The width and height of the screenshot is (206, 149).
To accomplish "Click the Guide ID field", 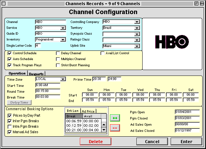I will click(x=51, y=34).
